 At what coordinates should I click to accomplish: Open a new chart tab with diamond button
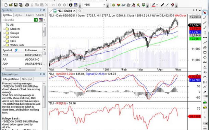[80, 11]
